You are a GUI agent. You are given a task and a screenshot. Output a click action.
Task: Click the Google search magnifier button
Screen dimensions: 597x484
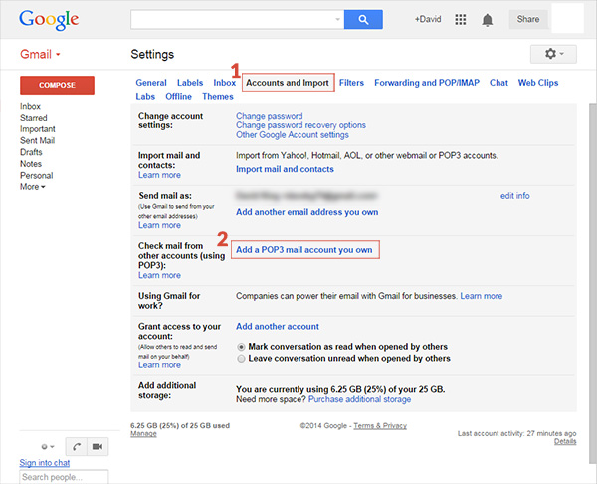(x=363, y=19)
